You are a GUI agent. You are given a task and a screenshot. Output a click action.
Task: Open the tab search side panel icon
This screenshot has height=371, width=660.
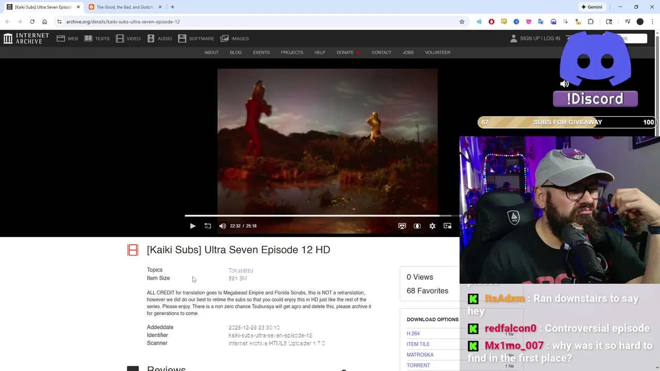[609, 22]
